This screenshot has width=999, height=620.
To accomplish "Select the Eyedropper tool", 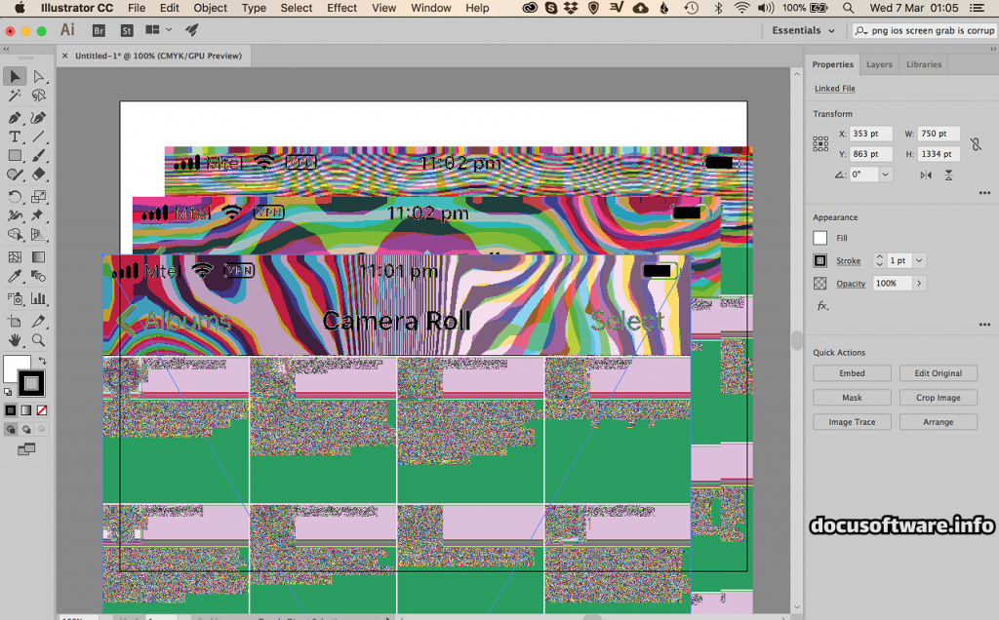I will click(x=15, y=278).
